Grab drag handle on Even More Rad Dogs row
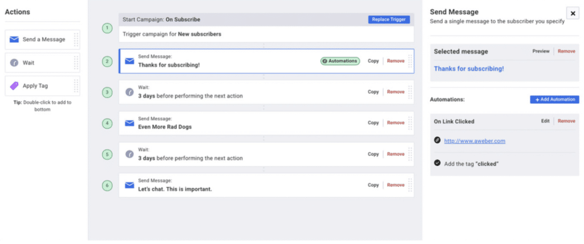584x244 pixels. [x=410, y=123]
